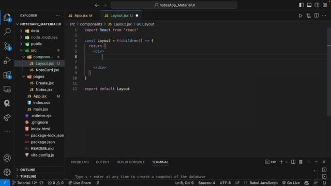The width and height of the screenshot is (331, 186).
Task: Open the DEBUG CONSOLE tab
Action: 131,162
